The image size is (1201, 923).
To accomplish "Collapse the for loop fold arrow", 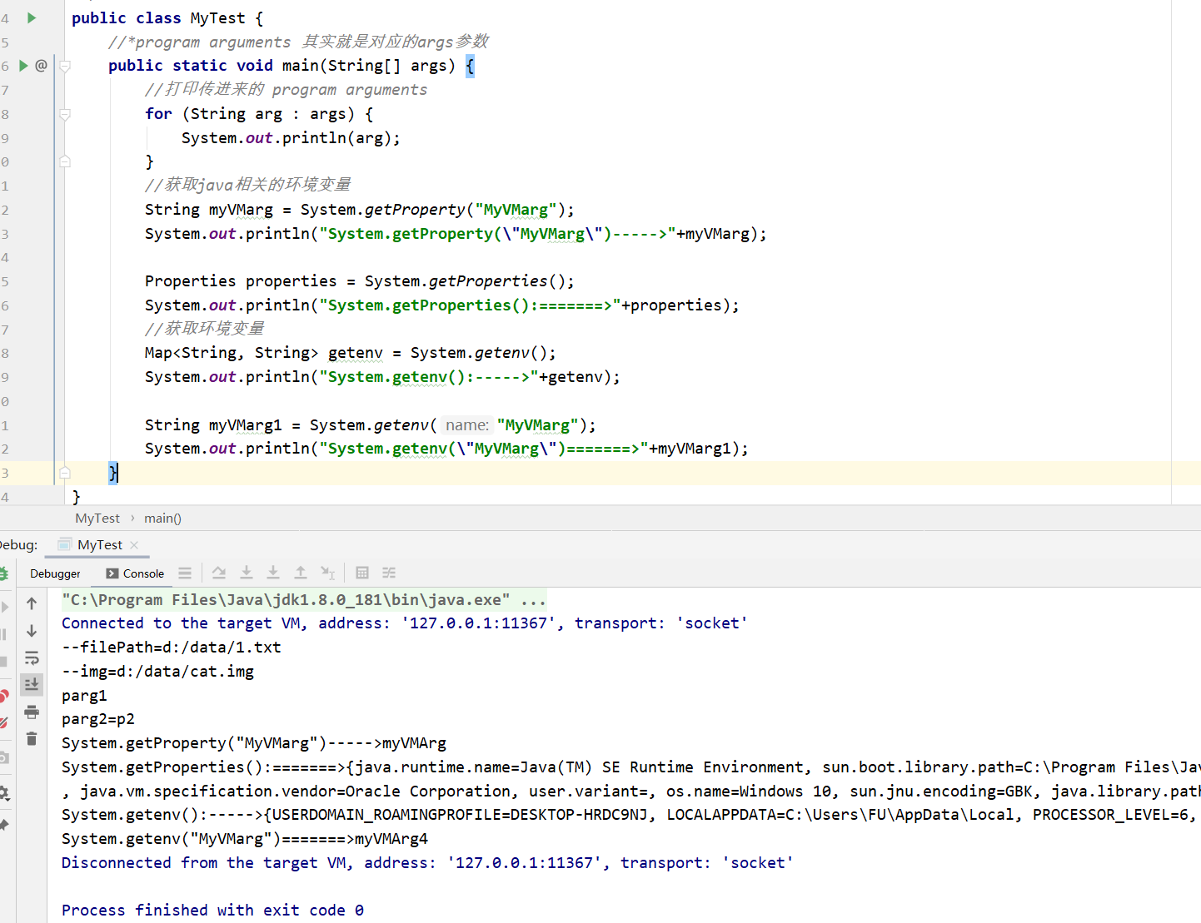I will (x=64, y=116).
